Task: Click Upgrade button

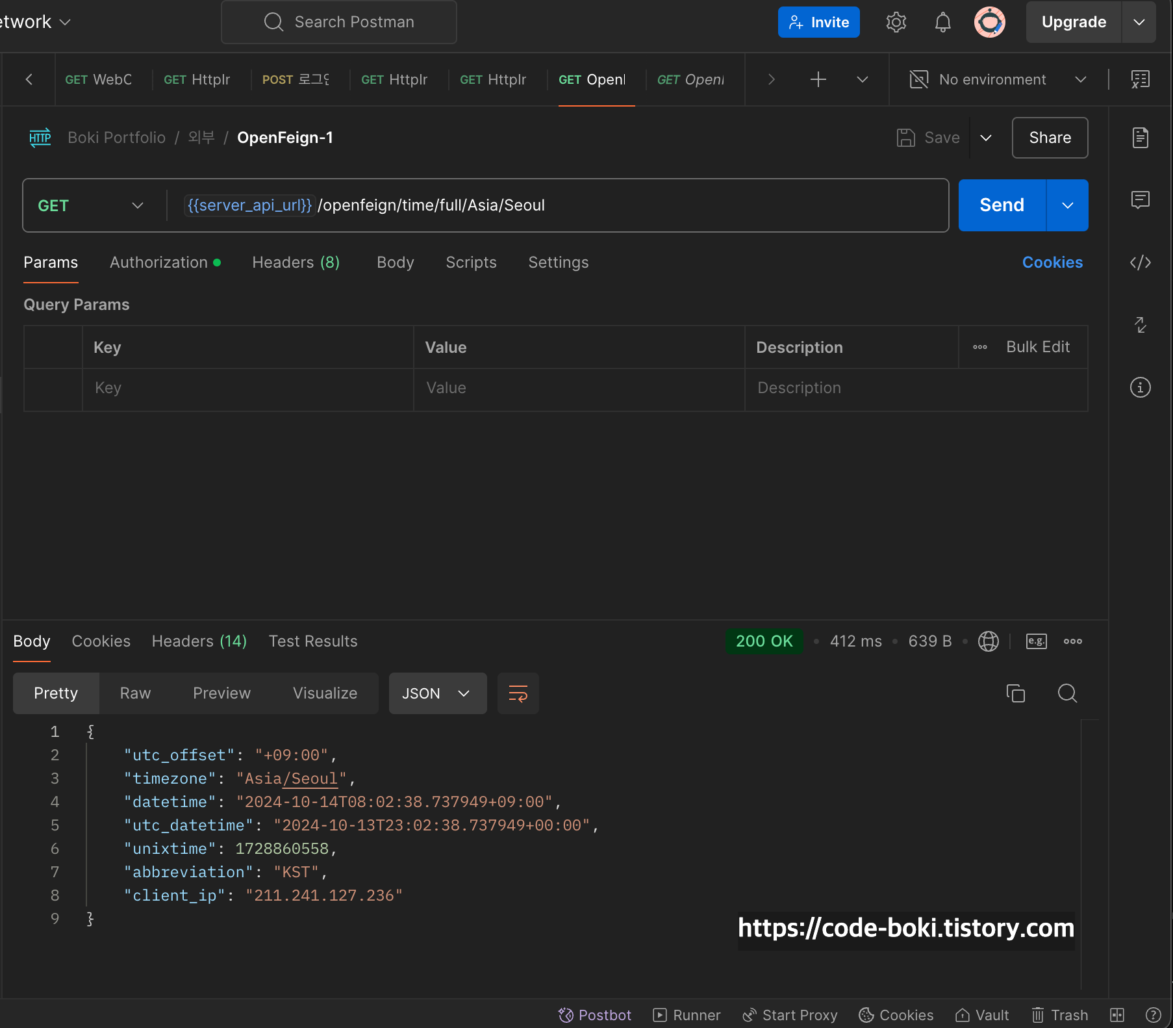Action: [1074, 22]
